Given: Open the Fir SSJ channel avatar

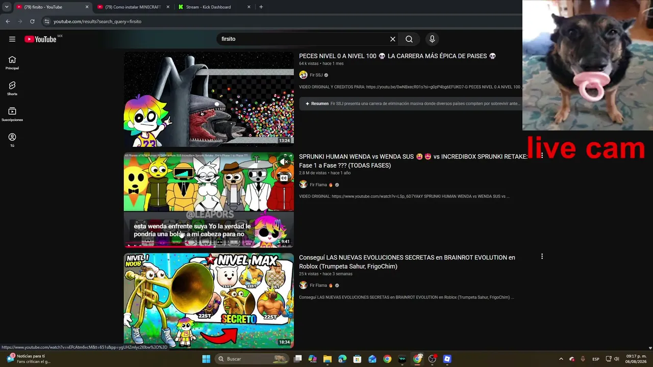Looking at the screenshot, I should tap(303, 75).
